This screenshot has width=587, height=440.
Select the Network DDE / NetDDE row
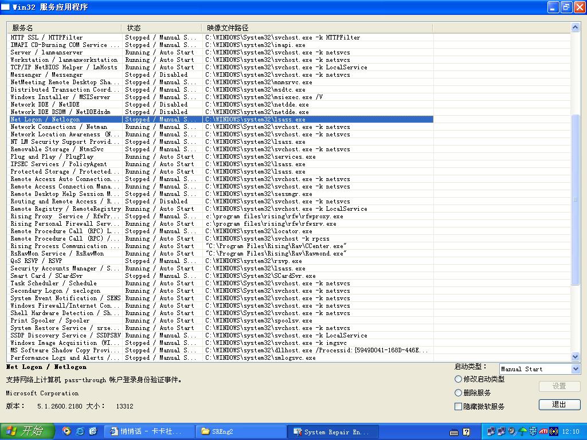pos(221,104)
